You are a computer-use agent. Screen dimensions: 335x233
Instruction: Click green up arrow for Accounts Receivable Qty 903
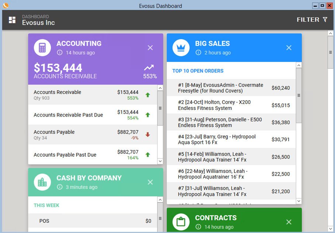(148, 95)
